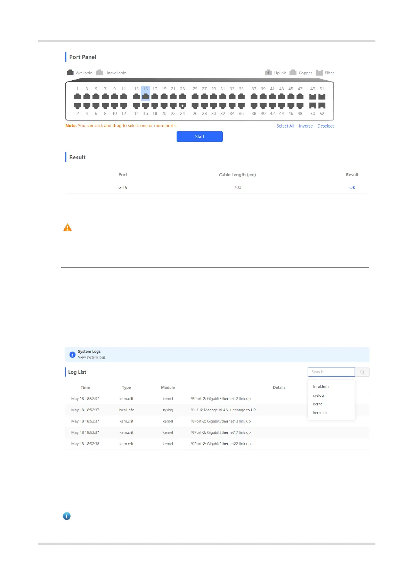Click the GigabitEthernet17 link up log entry
This screenshot has width=414, height=585.
click(x=221, y=432)
